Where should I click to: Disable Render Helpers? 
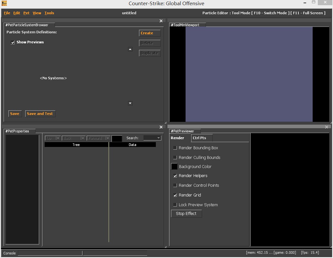pos(175,176)
